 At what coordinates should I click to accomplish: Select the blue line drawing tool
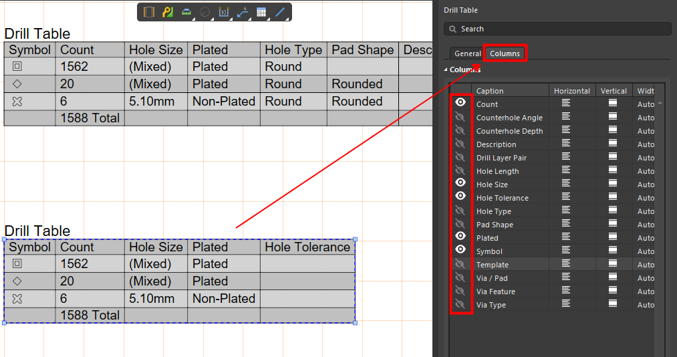click(280, 12)
